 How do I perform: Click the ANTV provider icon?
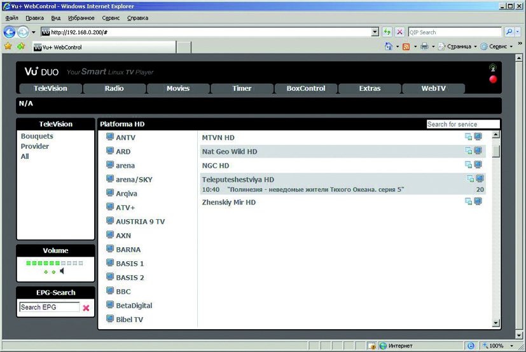click(110, 137)
